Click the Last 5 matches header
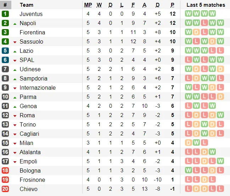The image size is (230, 196). pos(206,5)
